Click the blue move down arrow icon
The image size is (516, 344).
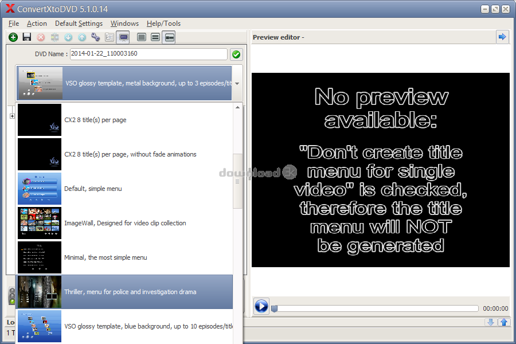[68, 37]
